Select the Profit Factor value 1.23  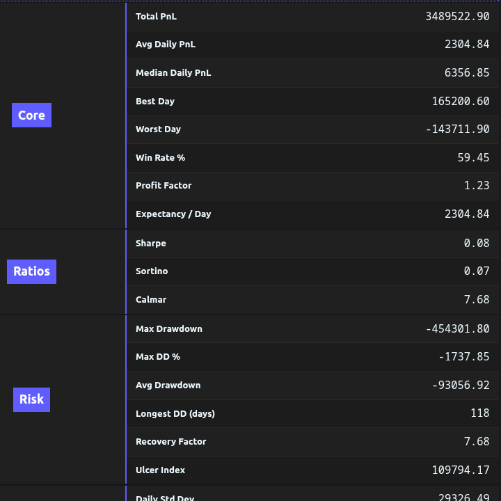click(477, 186)
